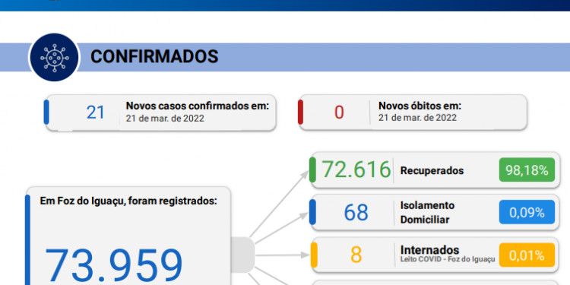This screenshot has width=570, height=285.
Task: Click the green 98,18% badge
Action: click(527, 169)
